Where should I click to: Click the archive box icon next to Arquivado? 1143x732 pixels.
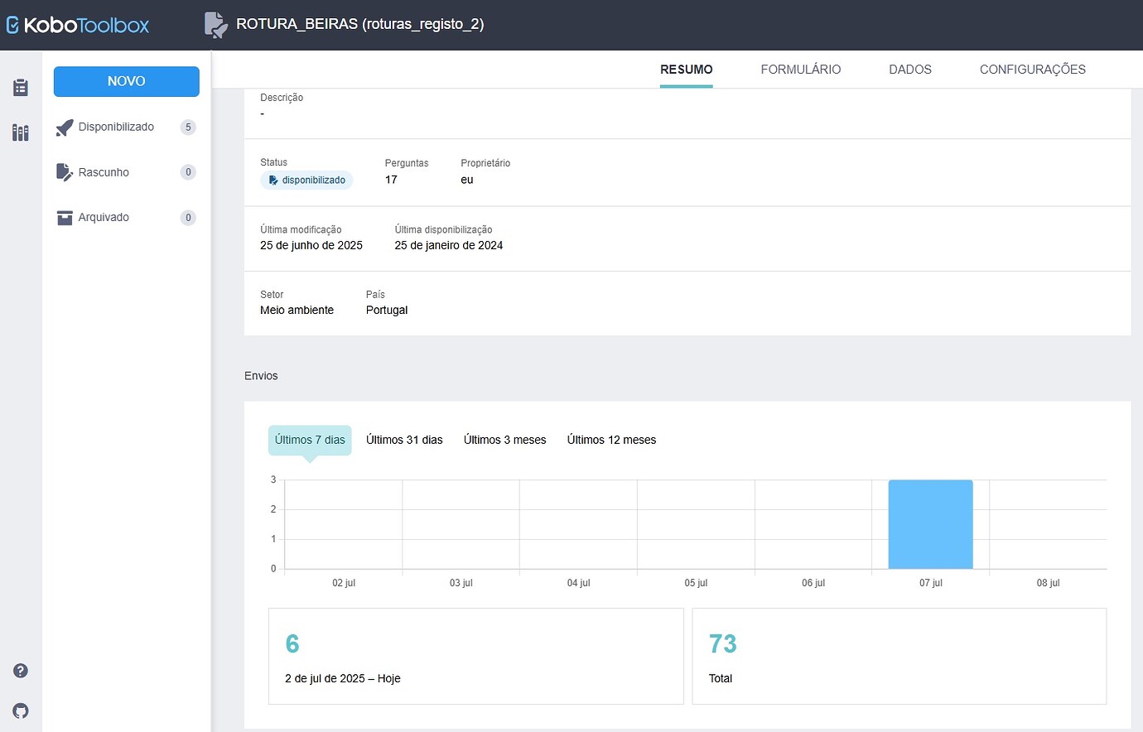pyautogui.click(x=64, y=217)
